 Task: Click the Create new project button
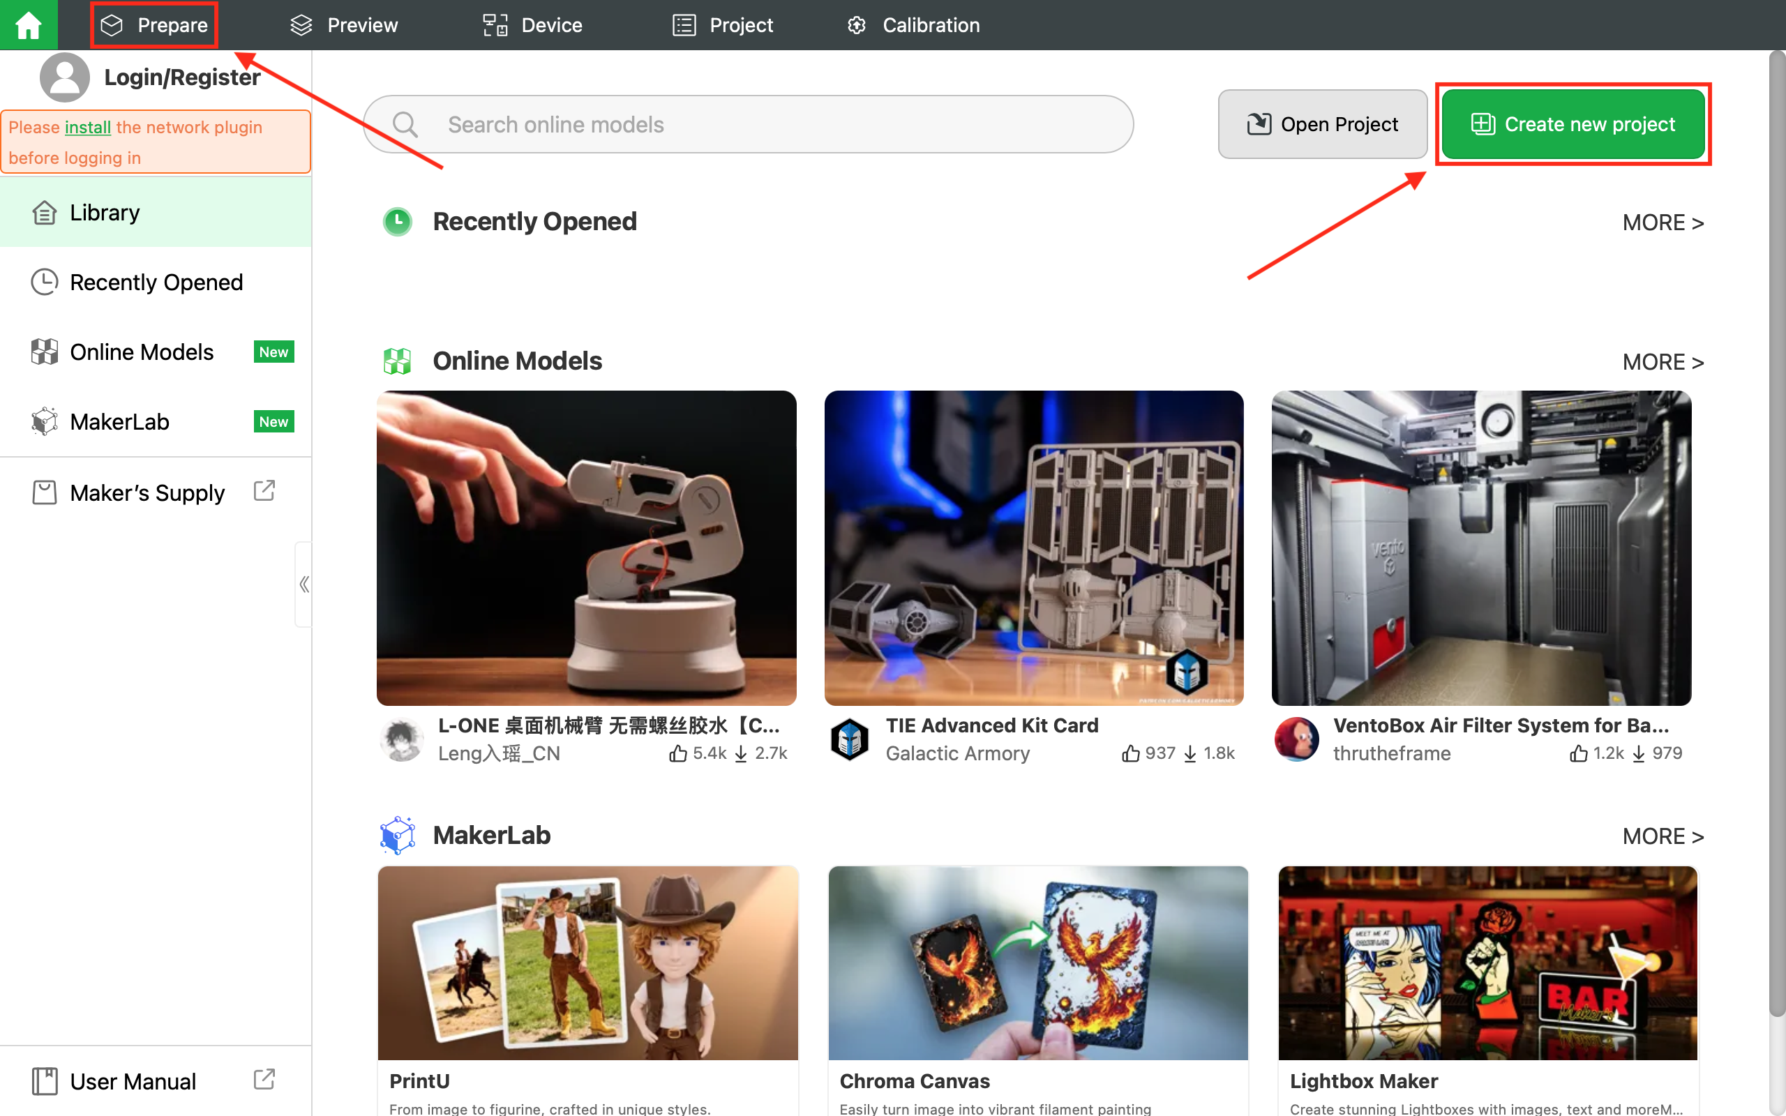tap(1573, 124)
